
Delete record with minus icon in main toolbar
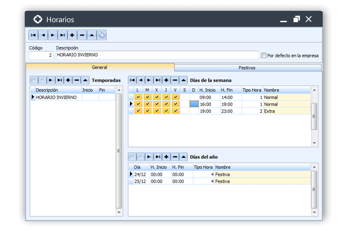[x=82, y=35]
